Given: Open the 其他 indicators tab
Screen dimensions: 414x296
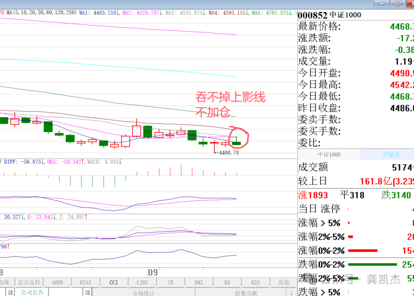Looking at the screenshot, I should click(284, 283).
